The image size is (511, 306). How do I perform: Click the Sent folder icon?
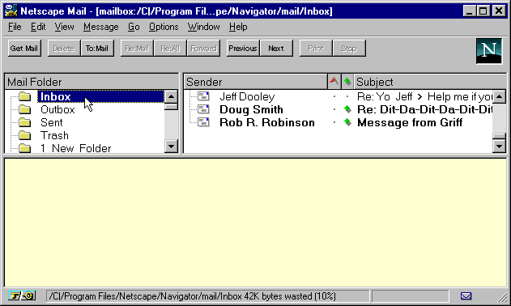coord(24,122)
